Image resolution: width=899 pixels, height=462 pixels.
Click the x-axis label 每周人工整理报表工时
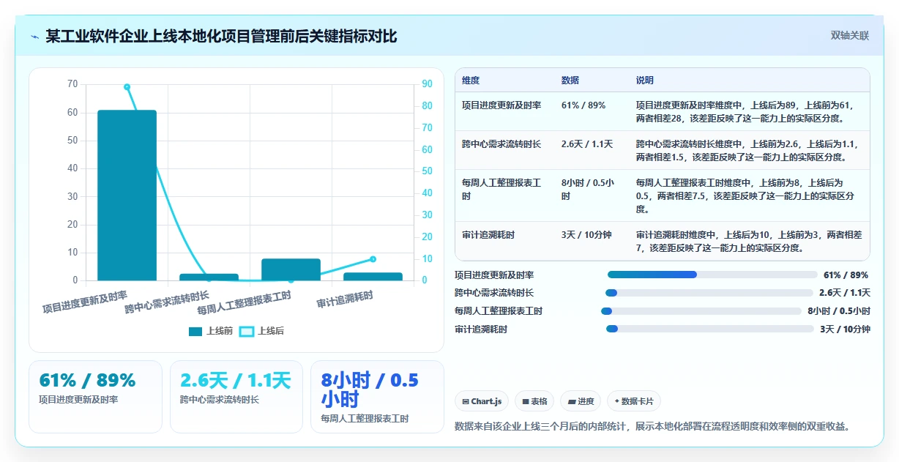point(244,303)
